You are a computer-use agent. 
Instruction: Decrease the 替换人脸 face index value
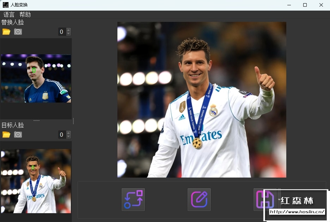68,34
